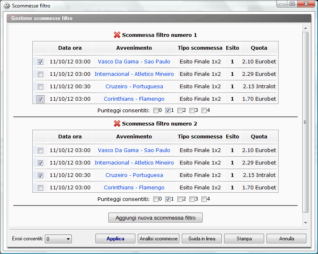This screenshot has height=254, width=318.
Task: Check Cruzeiro - Portuguesa row in filter 1
Action: (40, 87)
